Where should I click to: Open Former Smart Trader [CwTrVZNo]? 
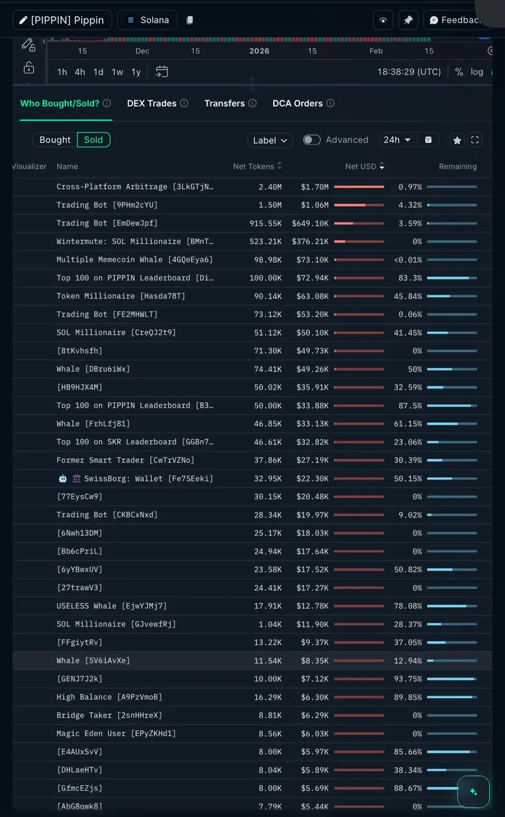tap(126, 460)
